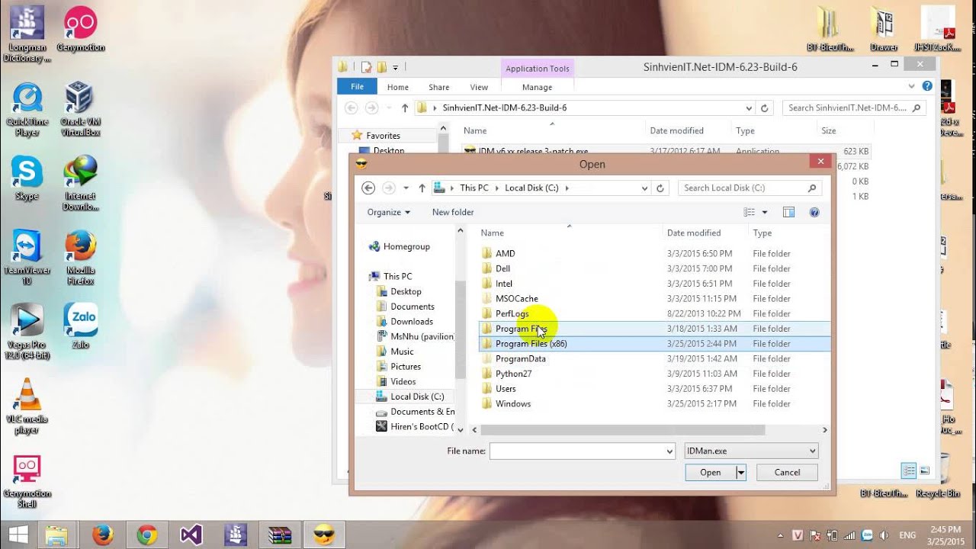This screenshot has height=549, width=976.
Task: Toggle the preview pane in Open dialog
Action: 788,212
